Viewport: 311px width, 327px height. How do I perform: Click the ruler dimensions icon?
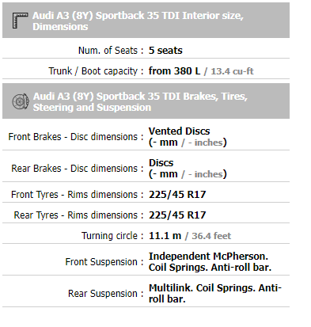(20, 21)
